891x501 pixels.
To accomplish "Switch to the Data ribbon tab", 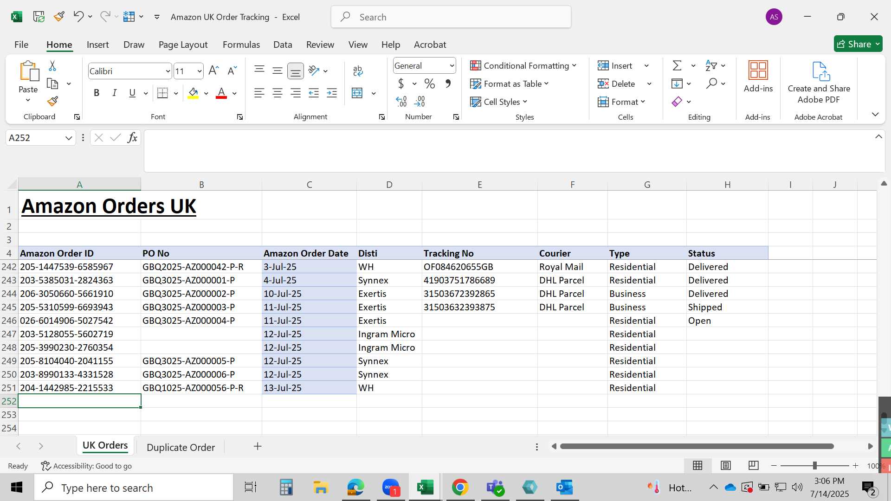I will point(283,45).
